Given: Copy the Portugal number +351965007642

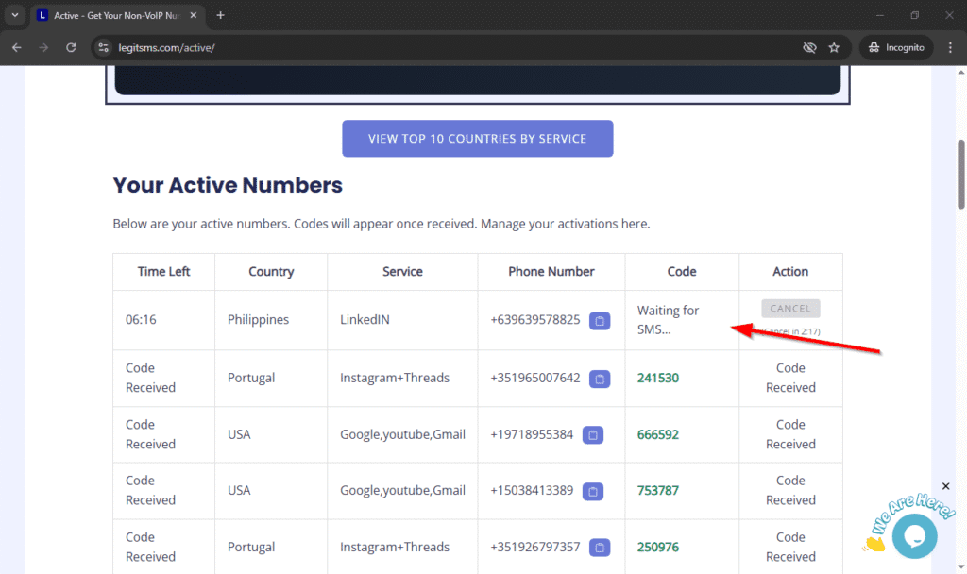Looking at the screenshot, I should [599, 379].
